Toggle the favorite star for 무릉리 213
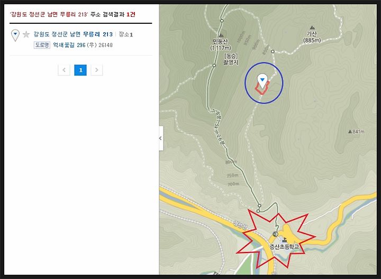Screen dimensions: 381x279 [26, 35]
